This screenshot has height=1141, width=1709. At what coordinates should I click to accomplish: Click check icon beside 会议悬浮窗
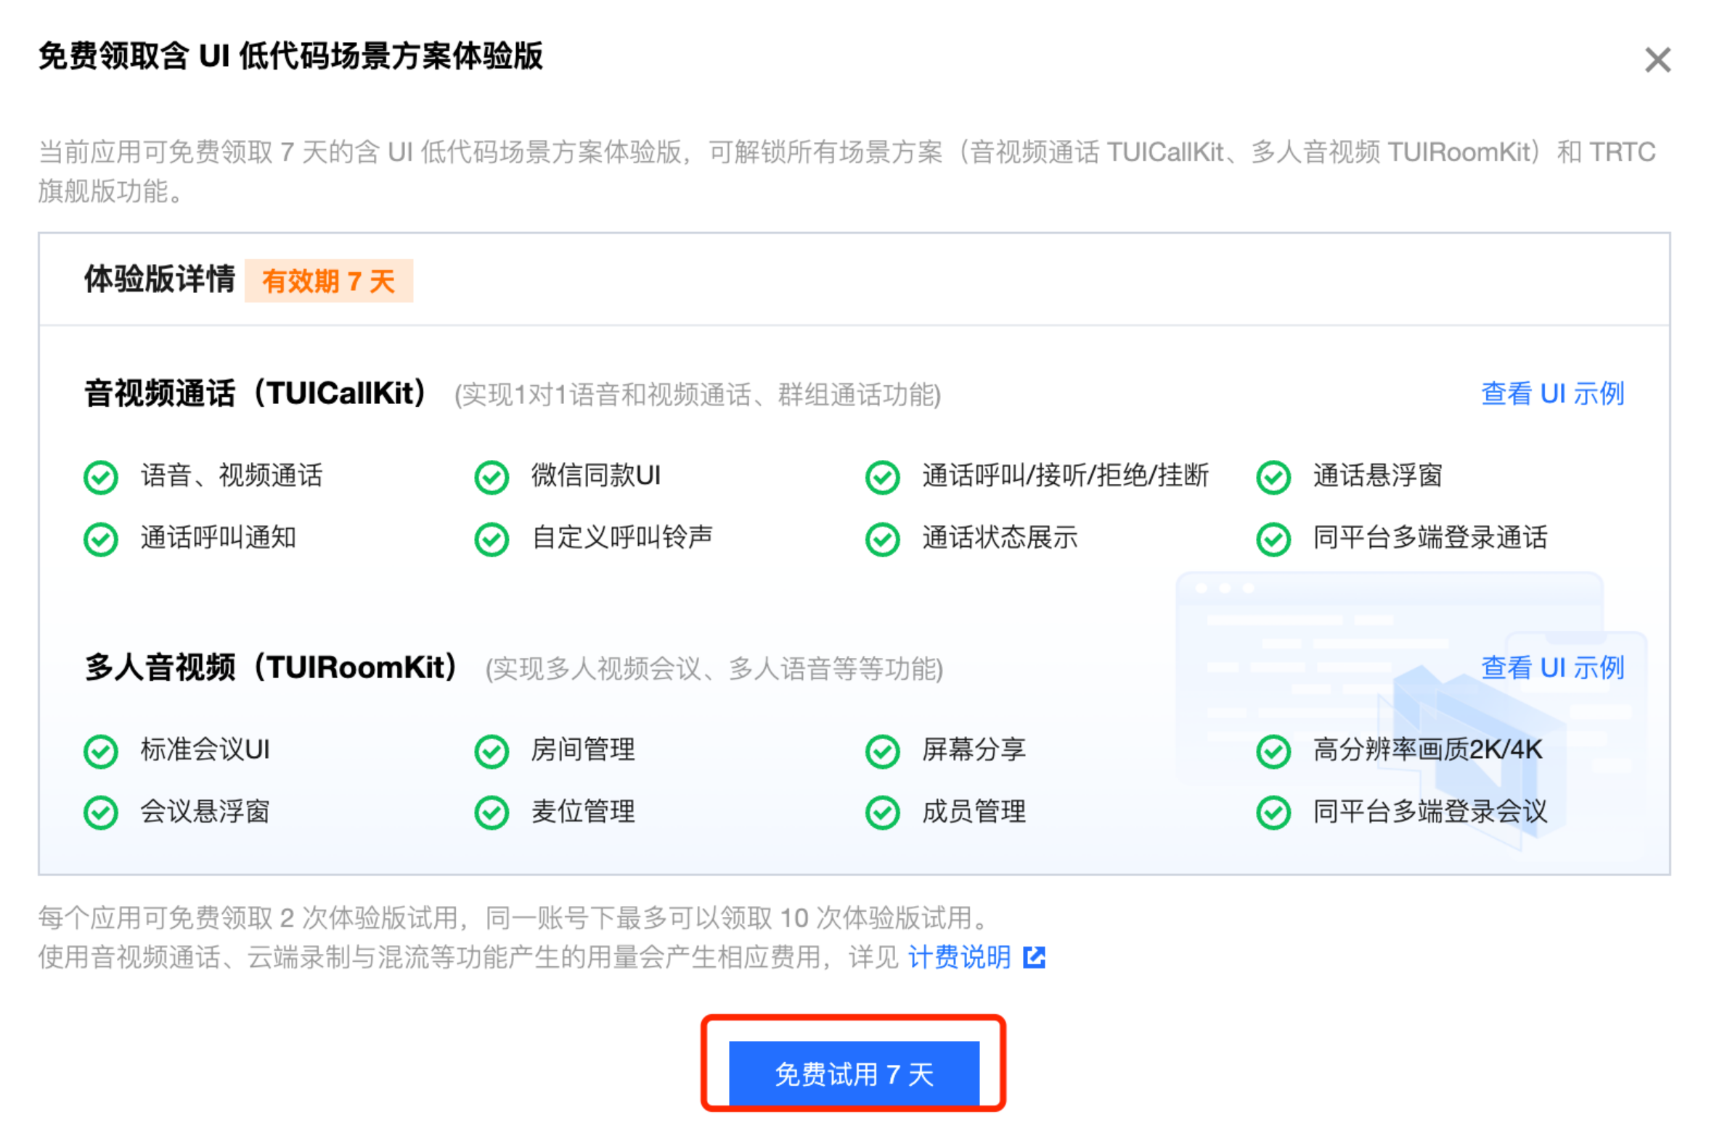(x=100, y=813)
